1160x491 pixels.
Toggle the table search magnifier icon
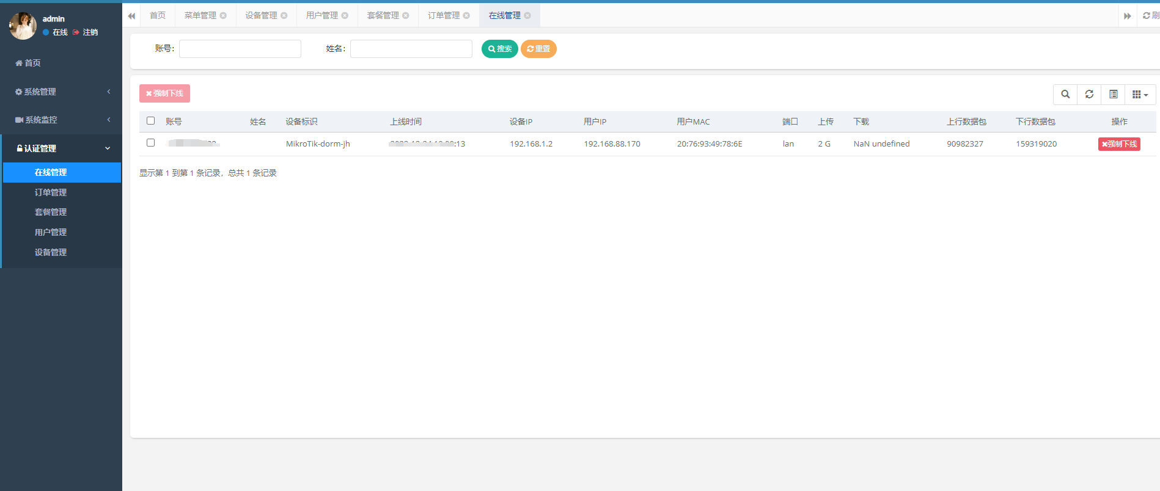(1065, 95)
